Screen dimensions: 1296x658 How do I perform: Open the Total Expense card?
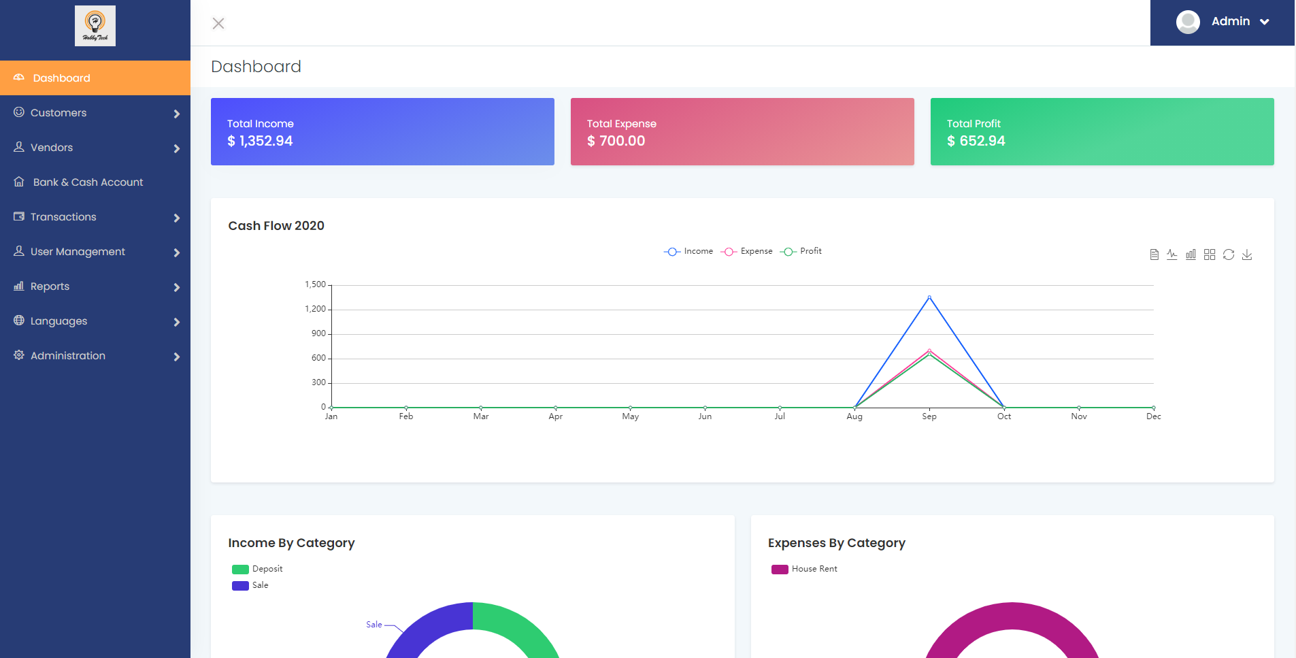click(x=742, y=131)
